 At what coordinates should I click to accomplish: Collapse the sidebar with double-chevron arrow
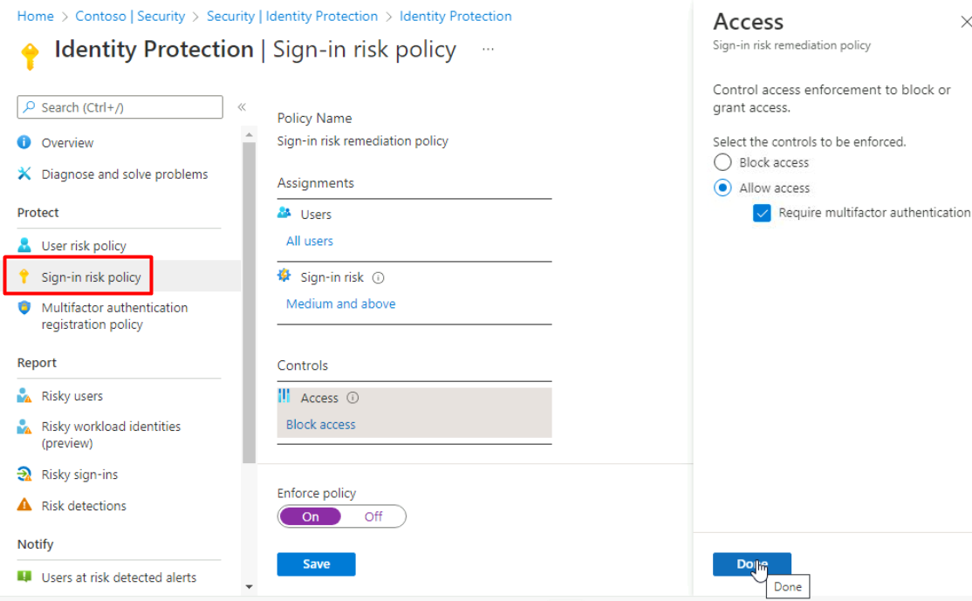[x=242, y=107]
